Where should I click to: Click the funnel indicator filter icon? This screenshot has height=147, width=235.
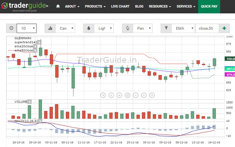coord(166,28)
